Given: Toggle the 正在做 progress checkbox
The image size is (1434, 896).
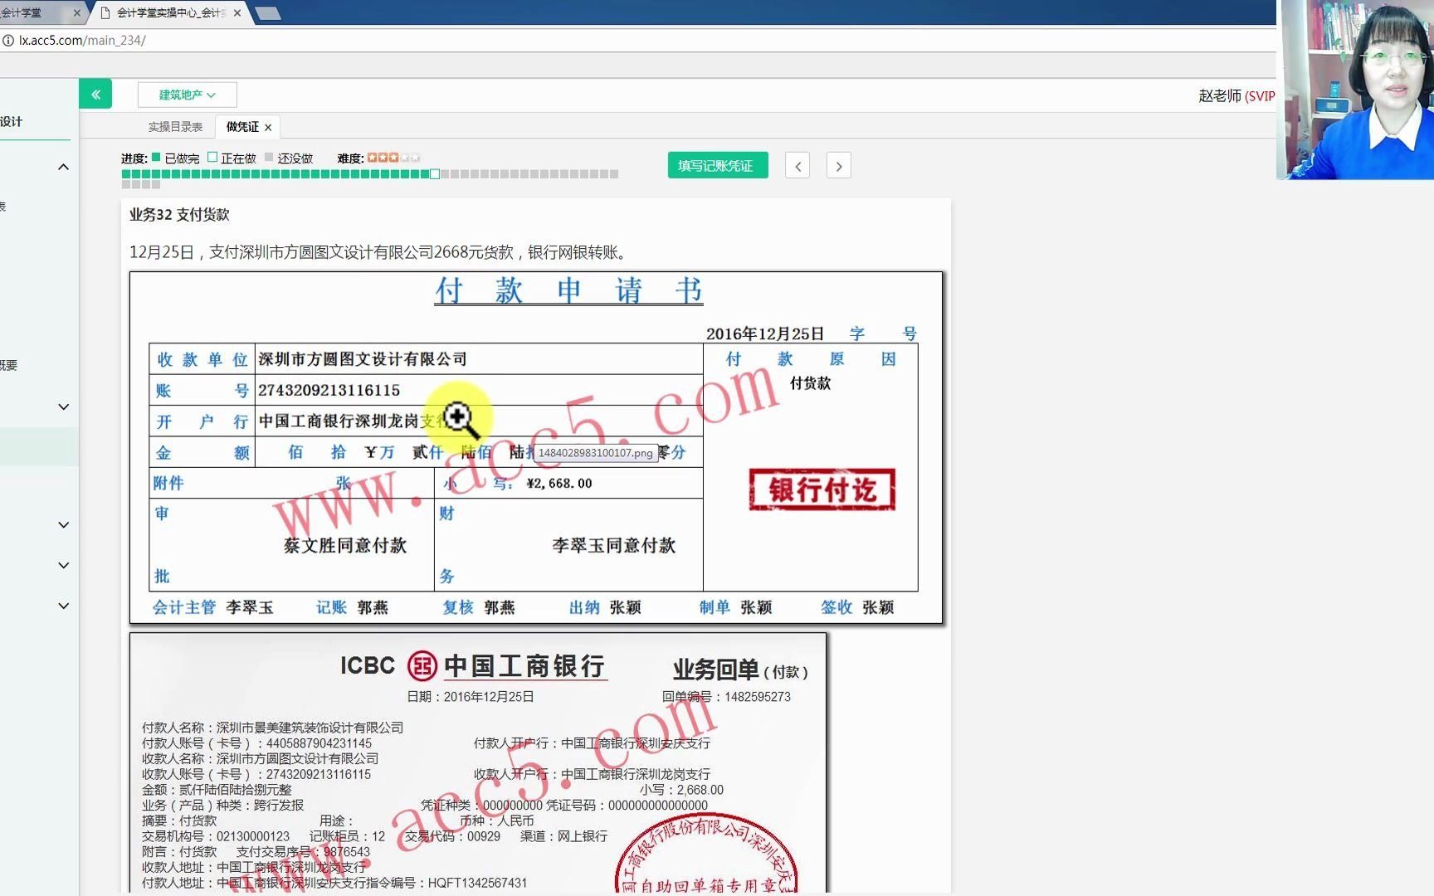Looking at the screenshot, I should tap(213, 156).
